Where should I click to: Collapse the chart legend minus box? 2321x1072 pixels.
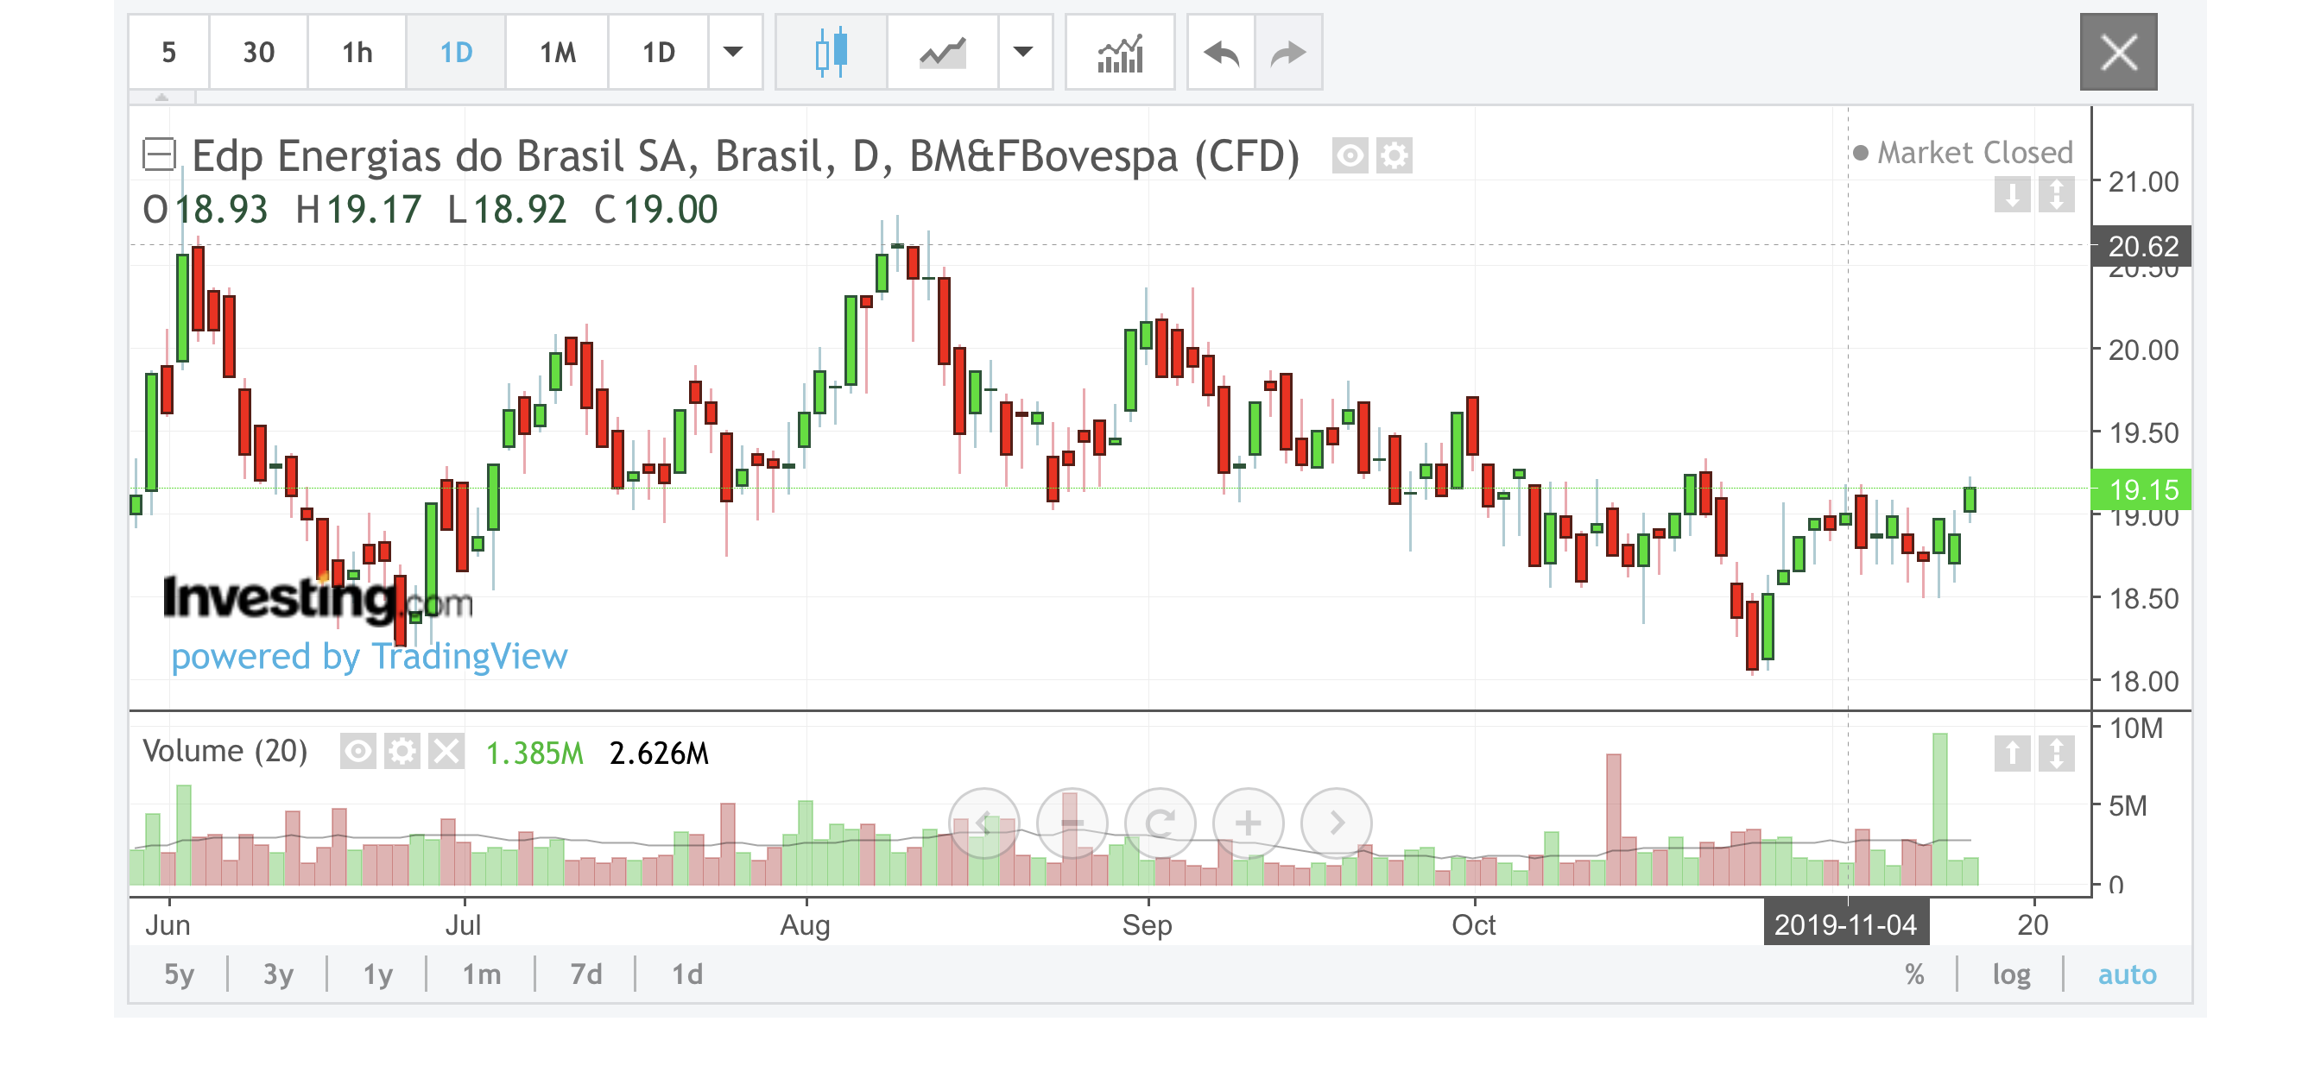click(160, 155)
